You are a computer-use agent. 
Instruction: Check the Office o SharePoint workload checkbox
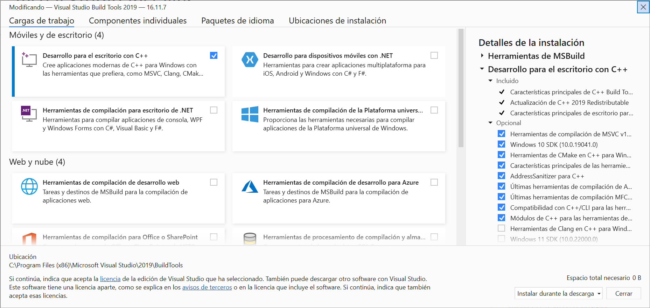(x=214, y=237)
